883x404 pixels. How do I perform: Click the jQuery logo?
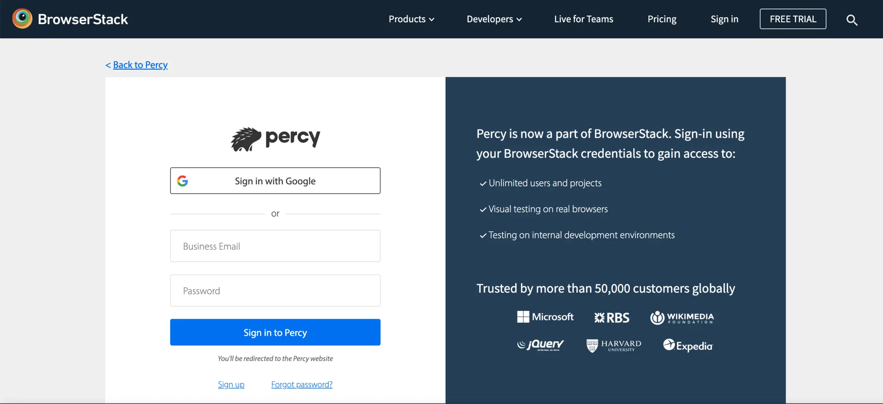(x=541, y=345)
